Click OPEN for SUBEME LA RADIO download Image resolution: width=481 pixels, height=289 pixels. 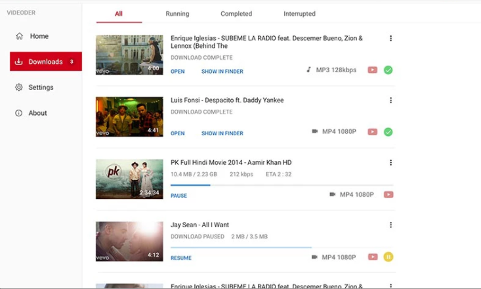tap(178, 71)
